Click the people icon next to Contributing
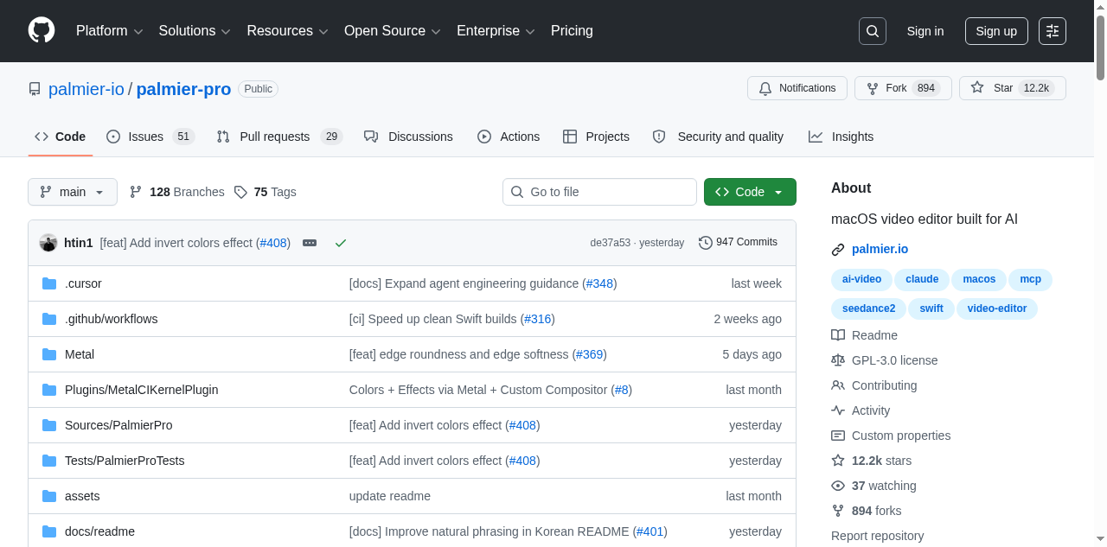This screenshot has width=1107, height=547. 838,385
